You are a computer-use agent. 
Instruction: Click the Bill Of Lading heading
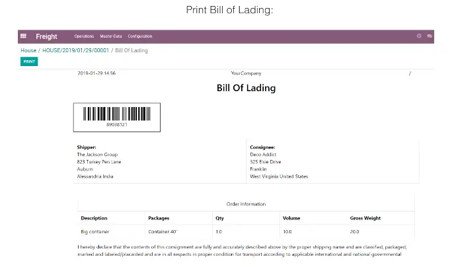pyautogui.click(x=246, y=88)
